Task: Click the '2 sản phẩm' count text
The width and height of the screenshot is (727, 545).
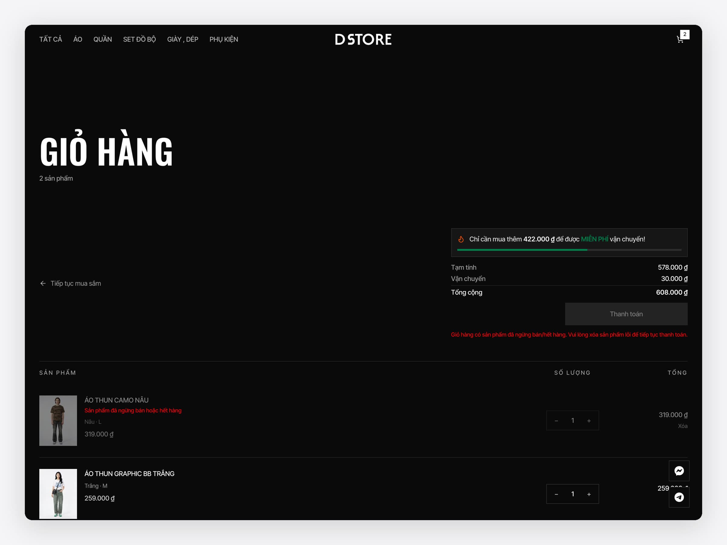Action: pos(56,178)
